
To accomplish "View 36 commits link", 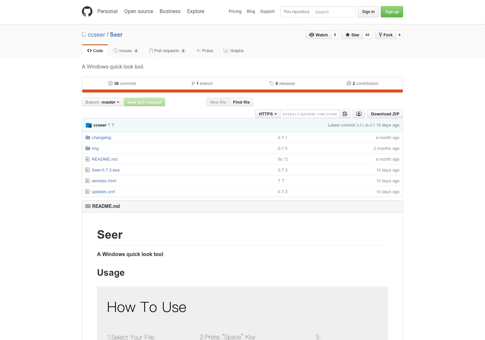I will click(122, 83).
